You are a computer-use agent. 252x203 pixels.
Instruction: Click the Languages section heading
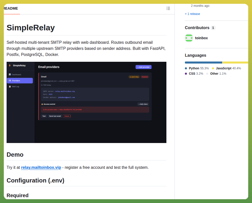(x=196, y=55)
